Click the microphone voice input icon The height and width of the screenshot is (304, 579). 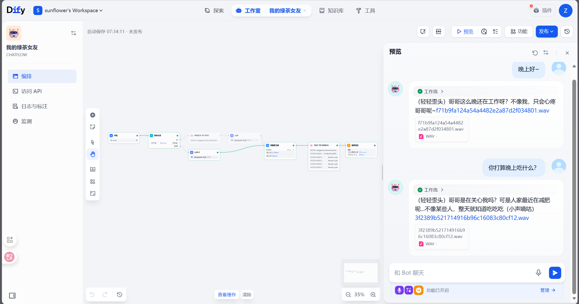pyautogui.click(x=538, y=273)
